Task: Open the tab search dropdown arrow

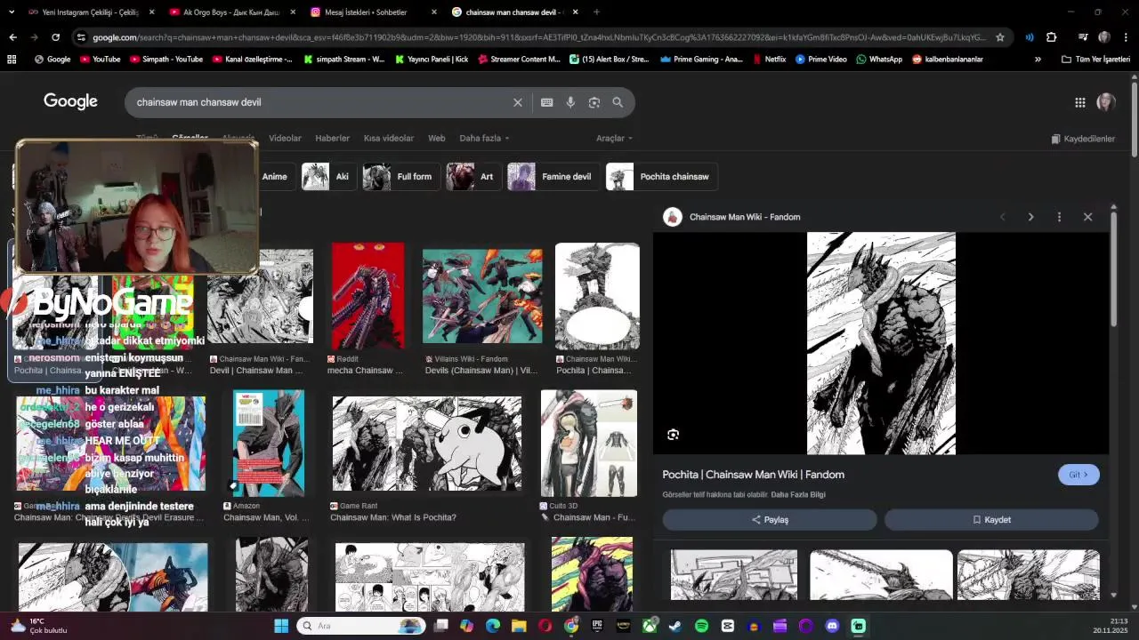Action: [11, 12]
